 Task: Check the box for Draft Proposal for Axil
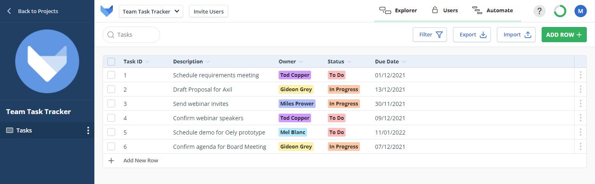(x=111, y=90)
